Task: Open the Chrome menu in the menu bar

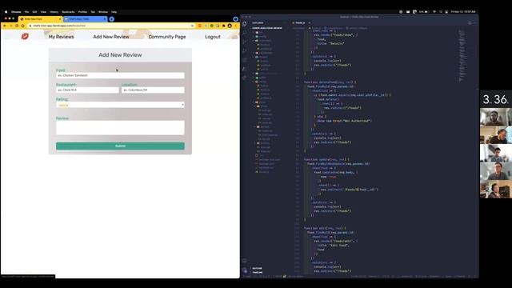Action: point(16,12)
